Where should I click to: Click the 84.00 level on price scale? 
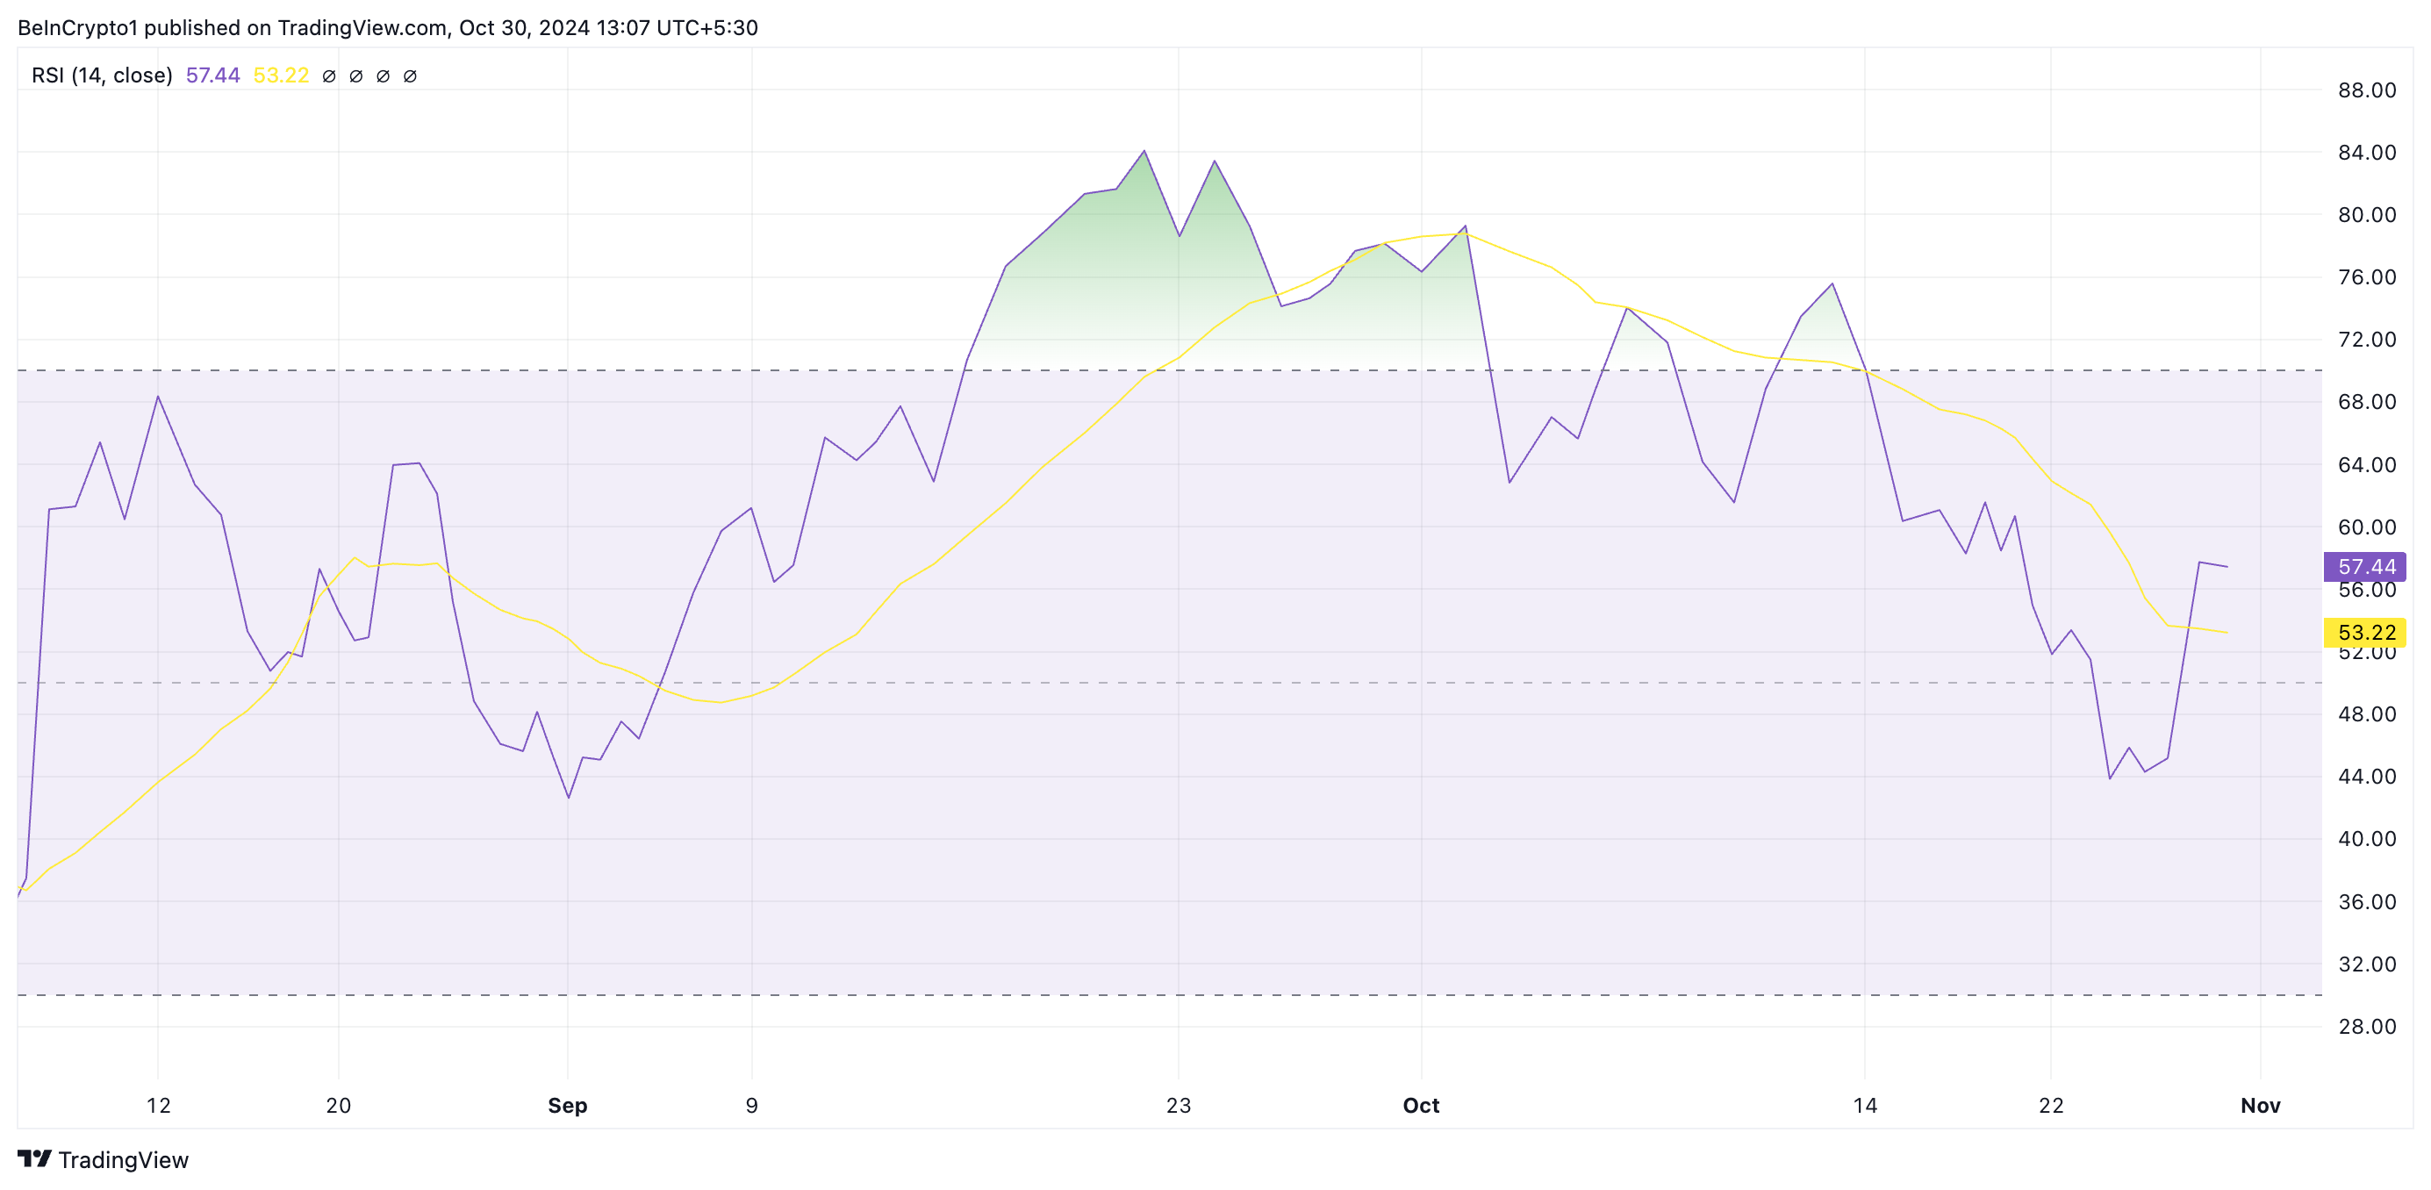coord(2366,152)
